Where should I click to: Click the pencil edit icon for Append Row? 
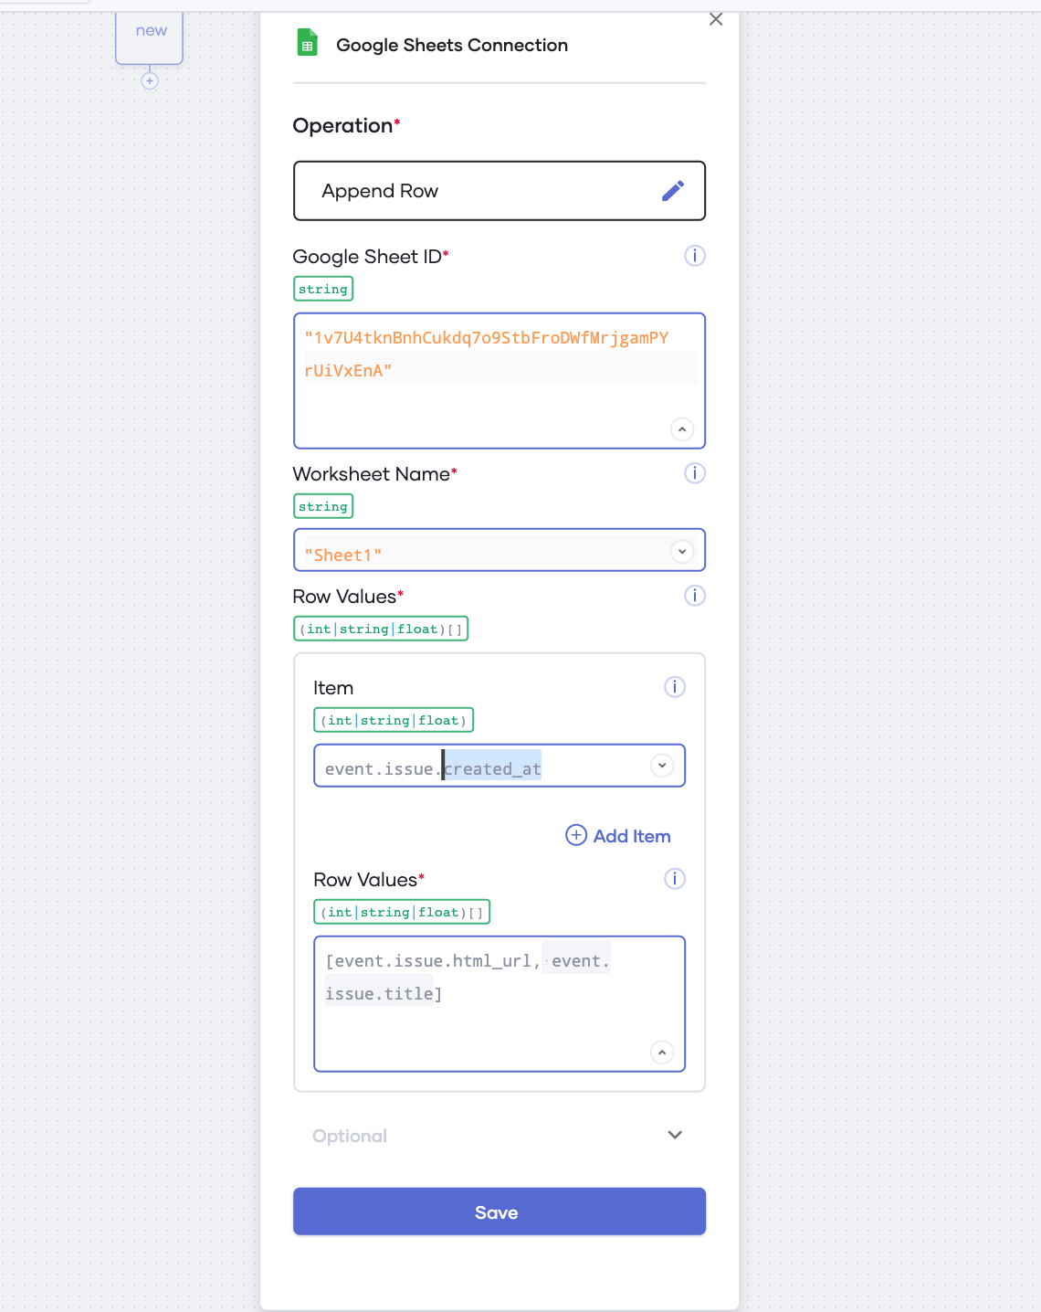(x=673, y=191)
